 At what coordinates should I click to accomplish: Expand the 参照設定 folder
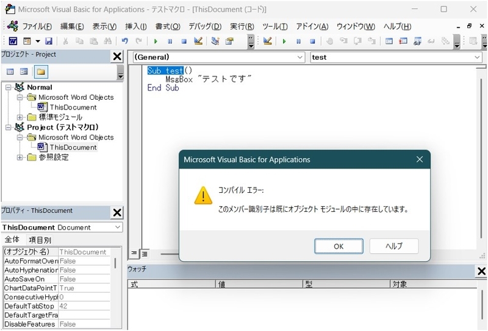20,158
